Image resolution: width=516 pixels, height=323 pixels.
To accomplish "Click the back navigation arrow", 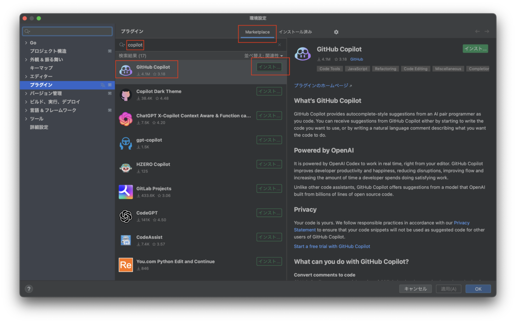I will click(477, 31).
